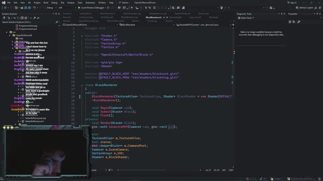The height and width of the screenshot is (181, 323).
Task: Open the Git menu
Action: [x=29, y=3]
